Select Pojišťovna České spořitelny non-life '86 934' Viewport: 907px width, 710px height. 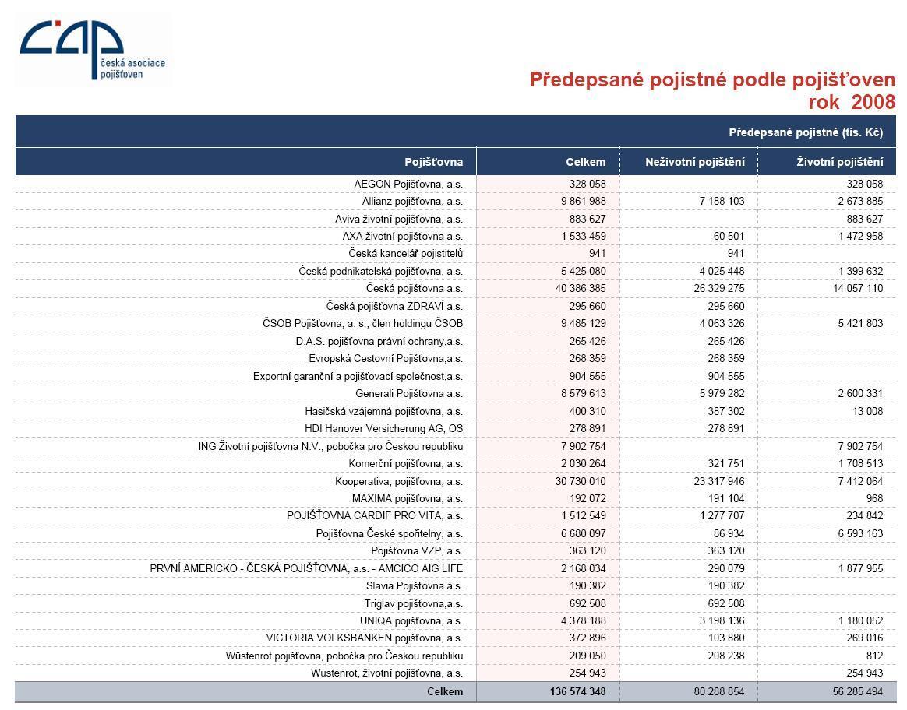[729, 533]
